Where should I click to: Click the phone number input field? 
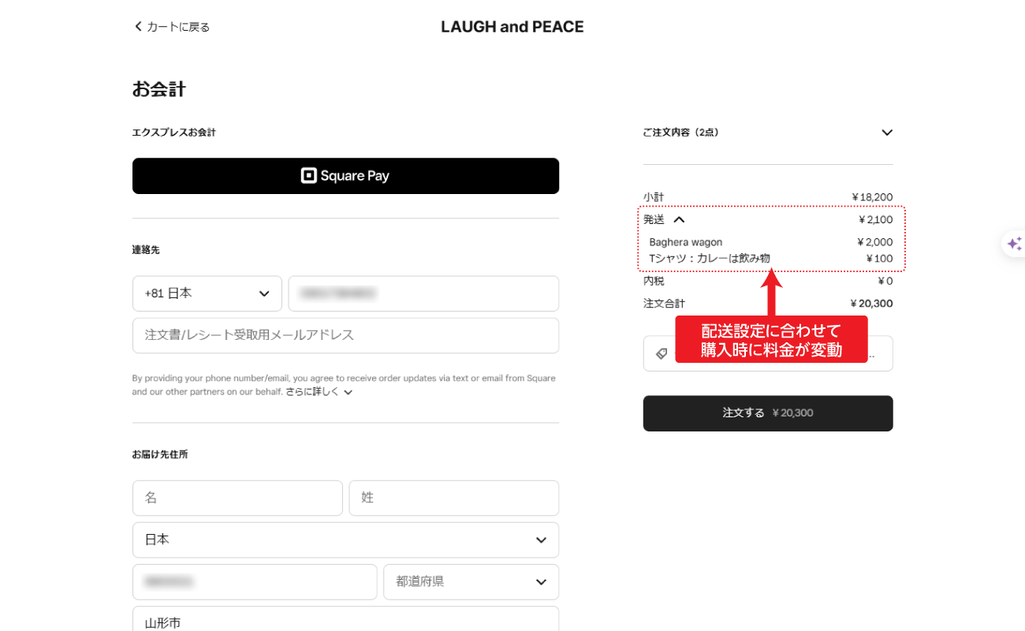[x=423, y=293]
